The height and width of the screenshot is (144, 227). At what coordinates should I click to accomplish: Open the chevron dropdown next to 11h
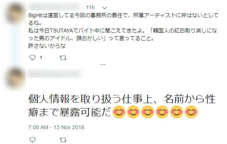point(105,8)
